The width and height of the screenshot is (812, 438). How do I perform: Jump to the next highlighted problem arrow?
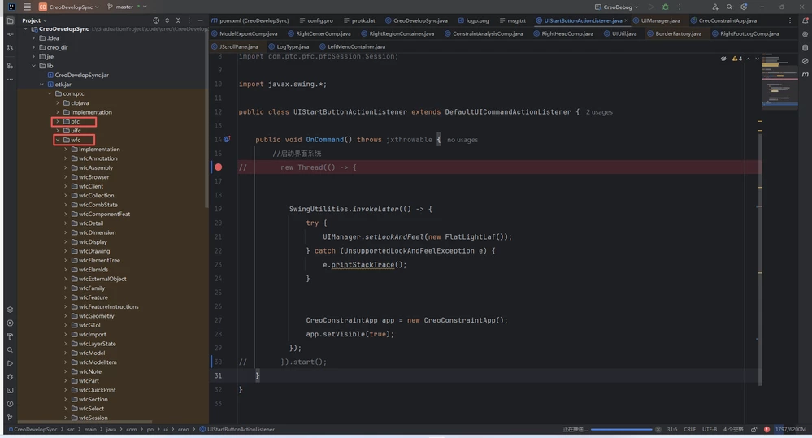[x=757, y=59]
